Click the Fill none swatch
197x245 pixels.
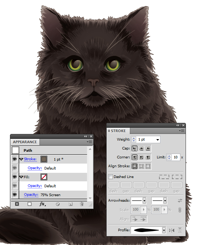pos(44,177)
